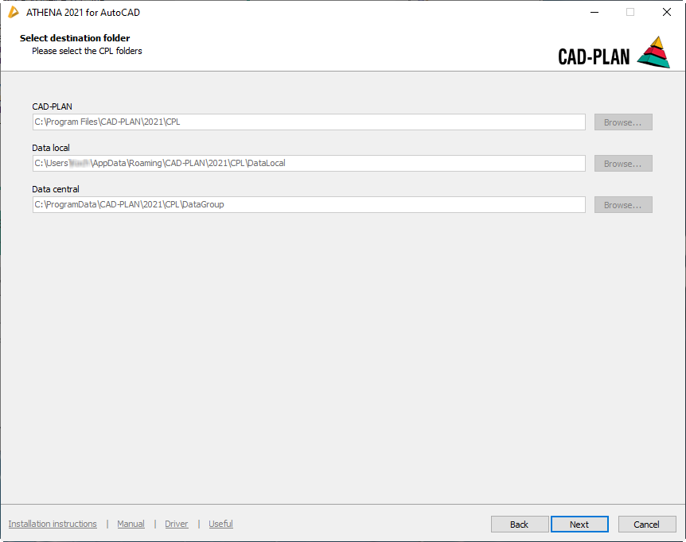
Task: Click the "Data local" field label
Action: pos(51,148)
